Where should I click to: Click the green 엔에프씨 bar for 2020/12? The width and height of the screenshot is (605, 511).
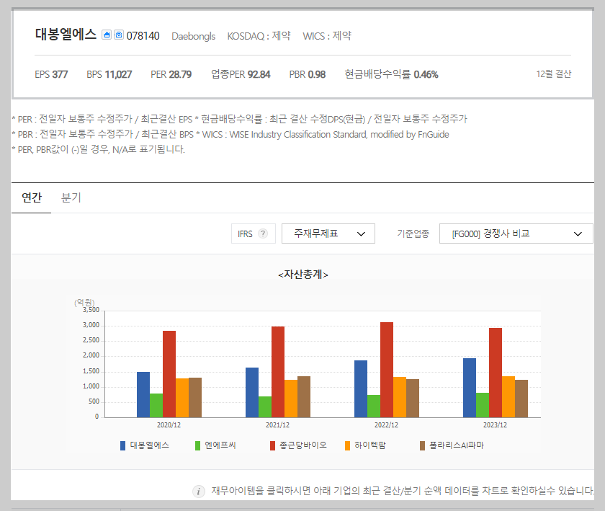[x=156, y=406]
